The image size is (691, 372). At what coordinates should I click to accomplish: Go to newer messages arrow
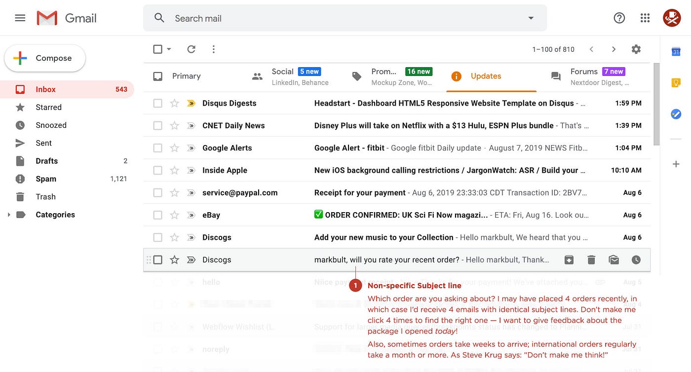point(591,49)
